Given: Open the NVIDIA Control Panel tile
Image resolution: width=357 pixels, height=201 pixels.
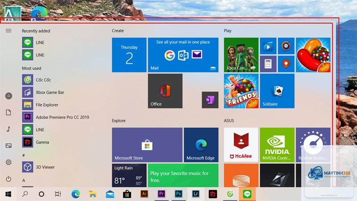Looking at the screenshot, I should pyautogui.click(x=277, y=145).
